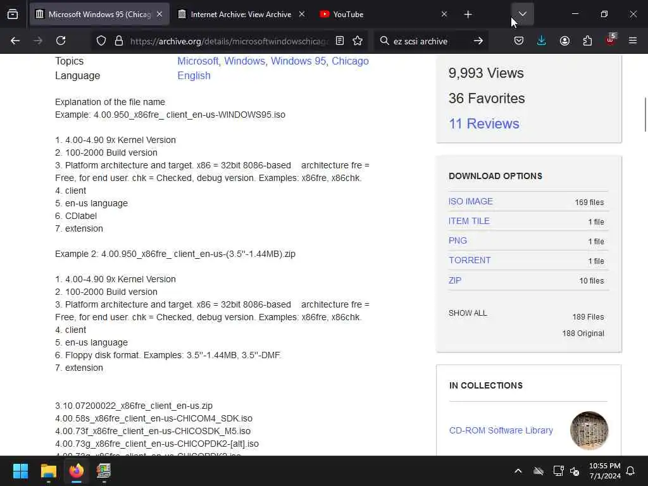Click the search magnifier icon
Screen dimensions: 648x486
tap(384, 40)
